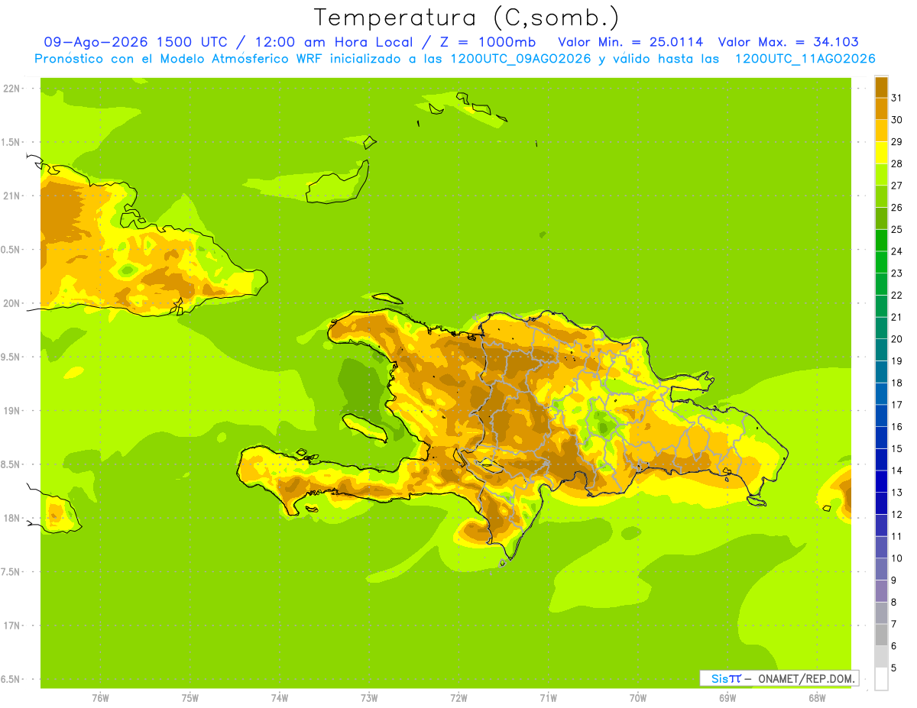Click the latitude label "18N"
This screenshot has height=708, width=917.
(x=11, y=518)
